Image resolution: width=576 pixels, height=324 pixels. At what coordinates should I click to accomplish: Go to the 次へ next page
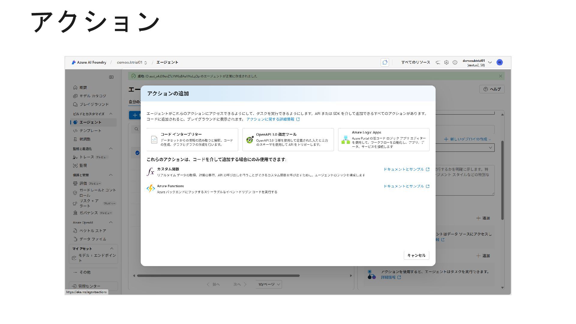(x=240, y=284)
